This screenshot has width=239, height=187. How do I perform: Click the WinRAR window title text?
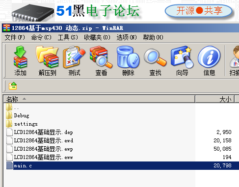tap(67, 28)
